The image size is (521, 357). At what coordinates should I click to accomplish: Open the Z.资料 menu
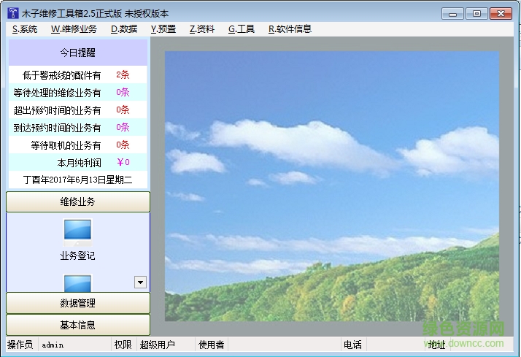[202, 29]
